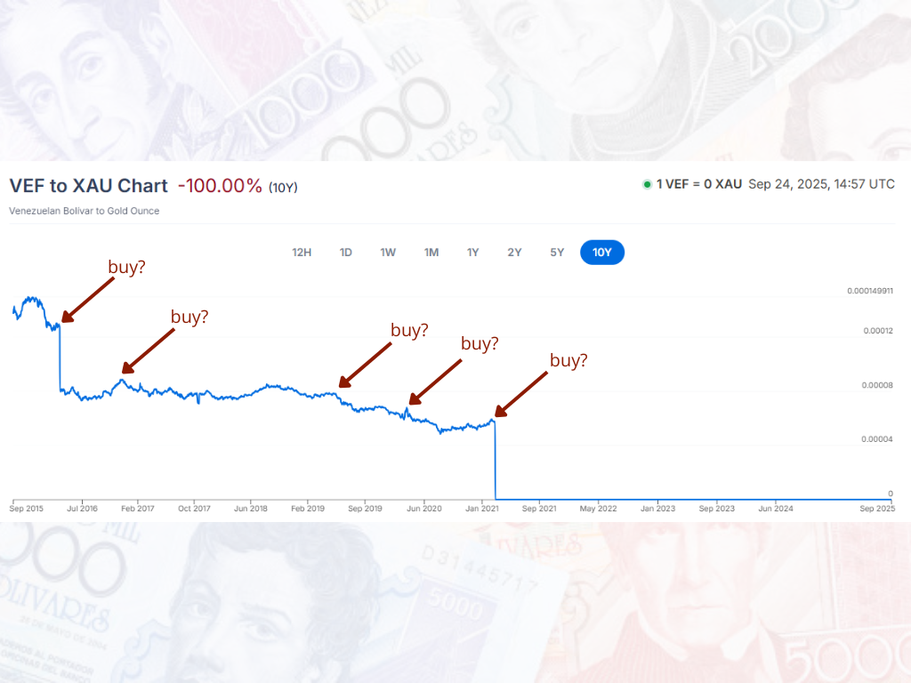Click the "VEF to XAU Chart" title
Image resolution: width=911 pixels, height=683 pixels.
pyautogui.click(x=88, y=186)
